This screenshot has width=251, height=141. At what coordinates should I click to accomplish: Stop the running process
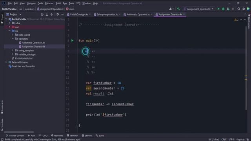coord(233,9)
